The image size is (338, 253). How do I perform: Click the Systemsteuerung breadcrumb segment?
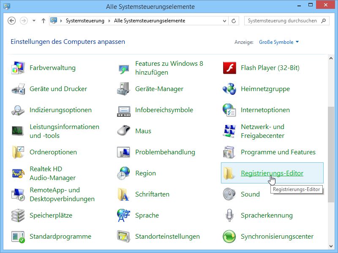(x=85, y=21)
